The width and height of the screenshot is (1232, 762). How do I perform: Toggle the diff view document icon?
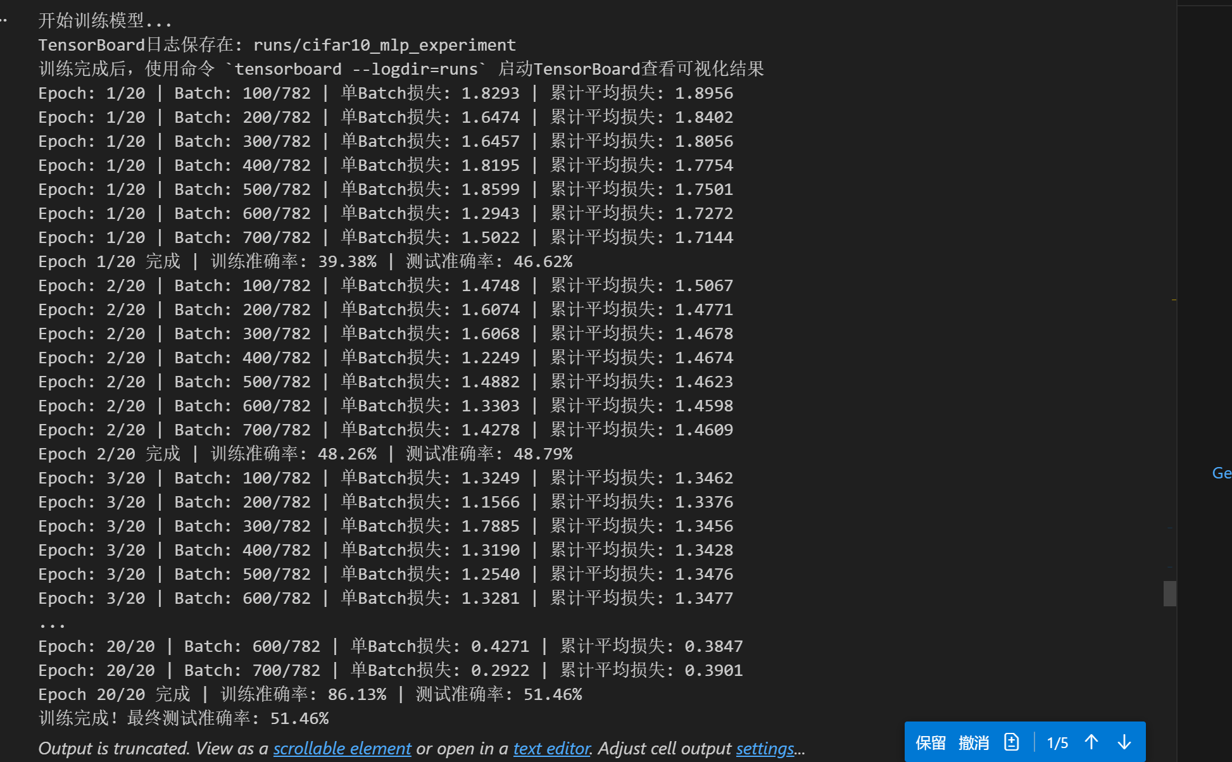[1012, 742]
